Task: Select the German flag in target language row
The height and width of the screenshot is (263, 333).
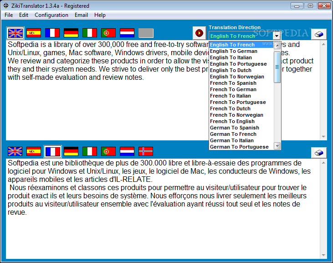Action: click(x=71, y=151)
